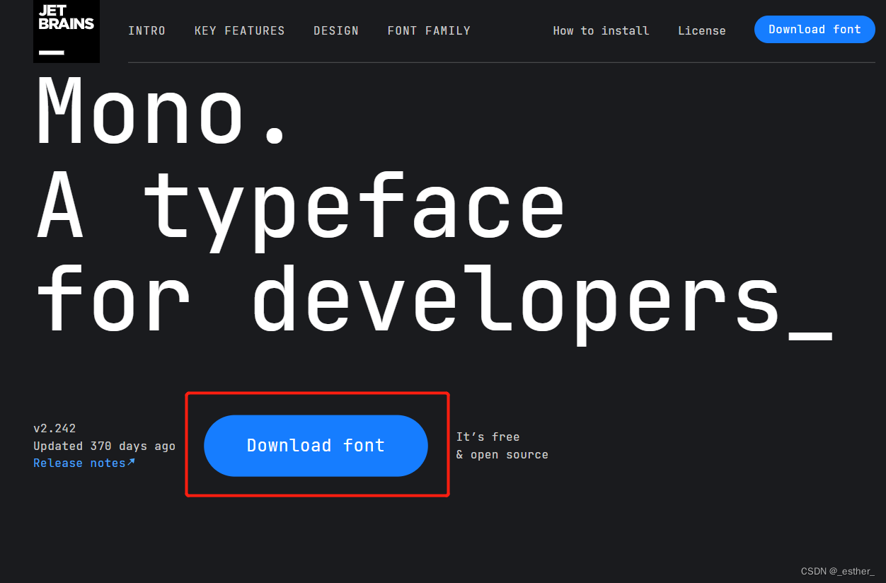Screen dimensions: 886x583
Task: Click the large Download font button
Action: pyautogui.click(x=316, y=446)
